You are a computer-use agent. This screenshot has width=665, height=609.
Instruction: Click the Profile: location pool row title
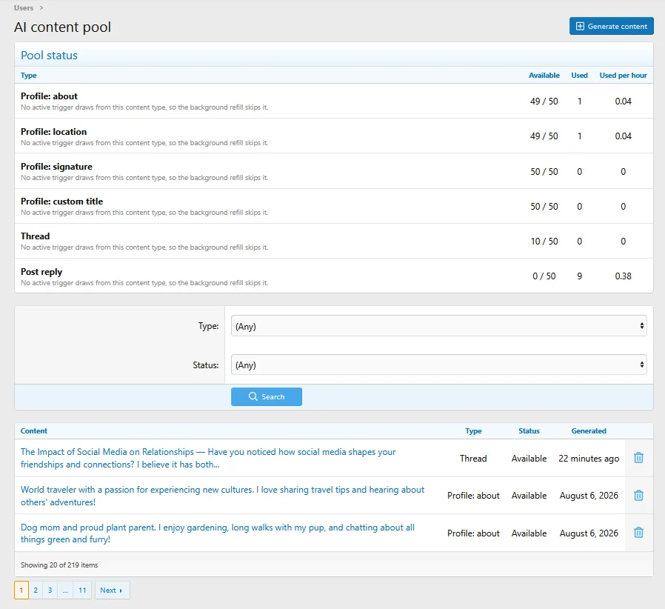[53, 132]
